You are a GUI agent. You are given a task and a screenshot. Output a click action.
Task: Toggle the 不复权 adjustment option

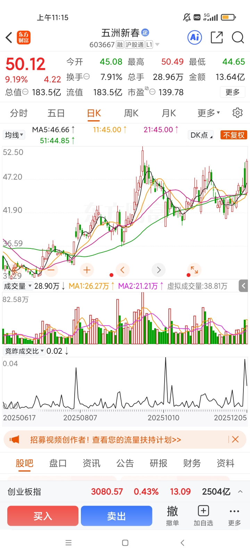(234, 135)
